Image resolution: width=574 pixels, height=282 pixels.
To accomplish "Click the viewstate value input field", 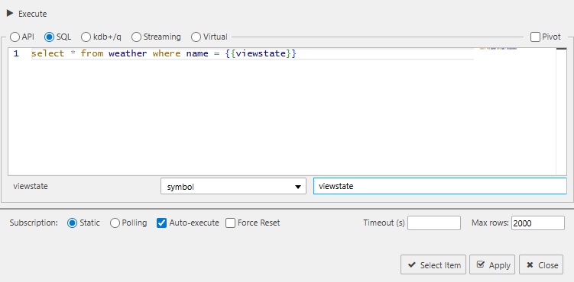I will (x=440, y=186).
